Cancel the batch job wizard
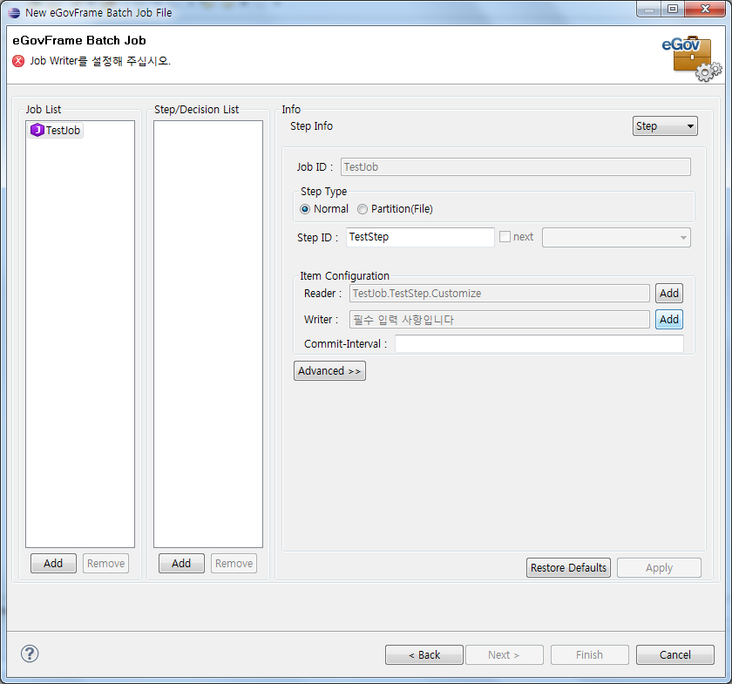Viewport: 732px width, 684px height. coord(674,654)
